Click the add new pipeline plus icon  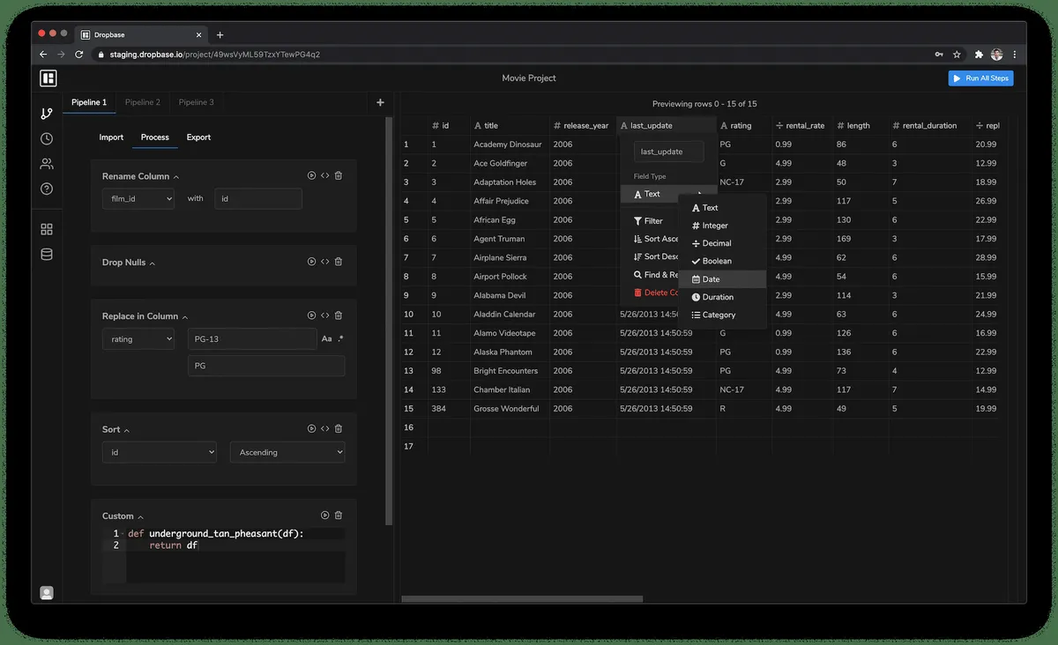point(380,102)
